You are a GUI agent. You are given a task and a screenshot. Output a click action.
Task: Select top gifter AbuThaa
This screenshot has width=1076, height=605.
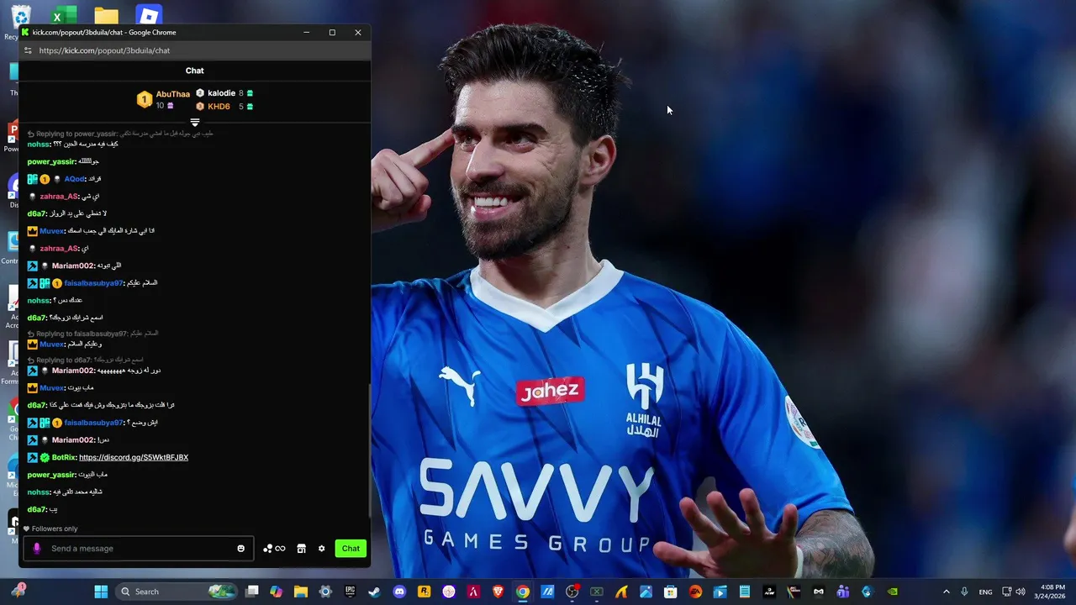pyautogui.click(x=172, y=94)
